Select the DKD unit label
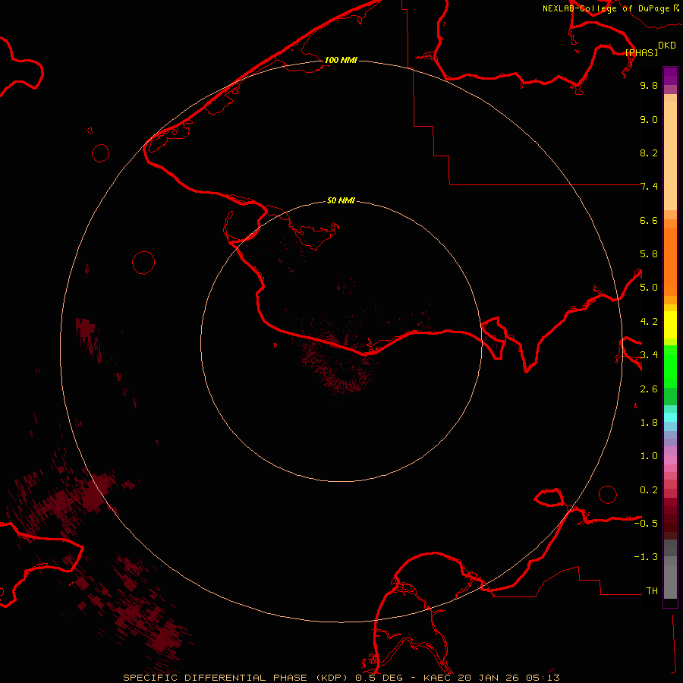This screenshot has height=683, width=683. (x=667, y=46)
